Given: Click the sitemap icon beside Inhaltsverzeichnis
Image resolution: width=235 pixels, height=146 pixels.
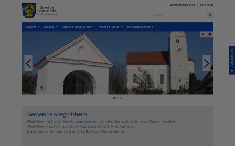Looking at the screenshot, I should [x=171, y=5].
